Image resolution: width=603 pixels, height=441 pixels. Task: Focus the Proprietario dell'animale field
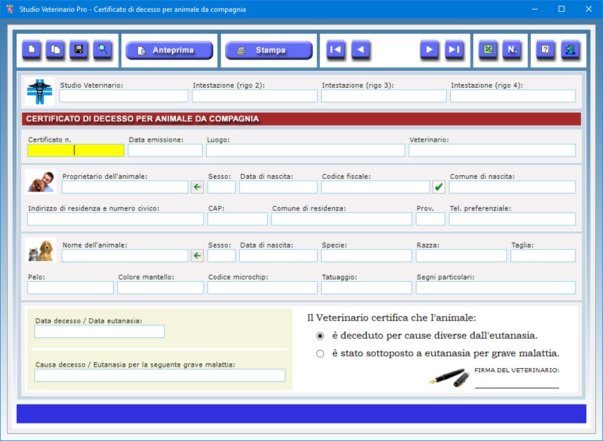point(125,187)
